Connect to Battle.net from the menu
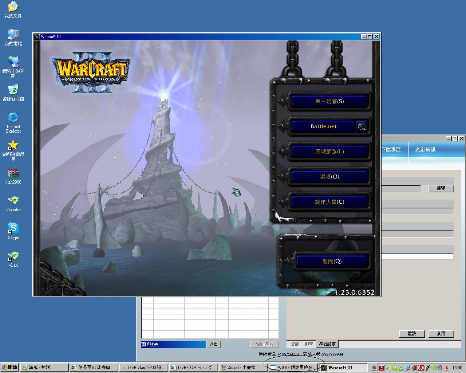Screen dimensions: 466x373 [x=323, y=126]
